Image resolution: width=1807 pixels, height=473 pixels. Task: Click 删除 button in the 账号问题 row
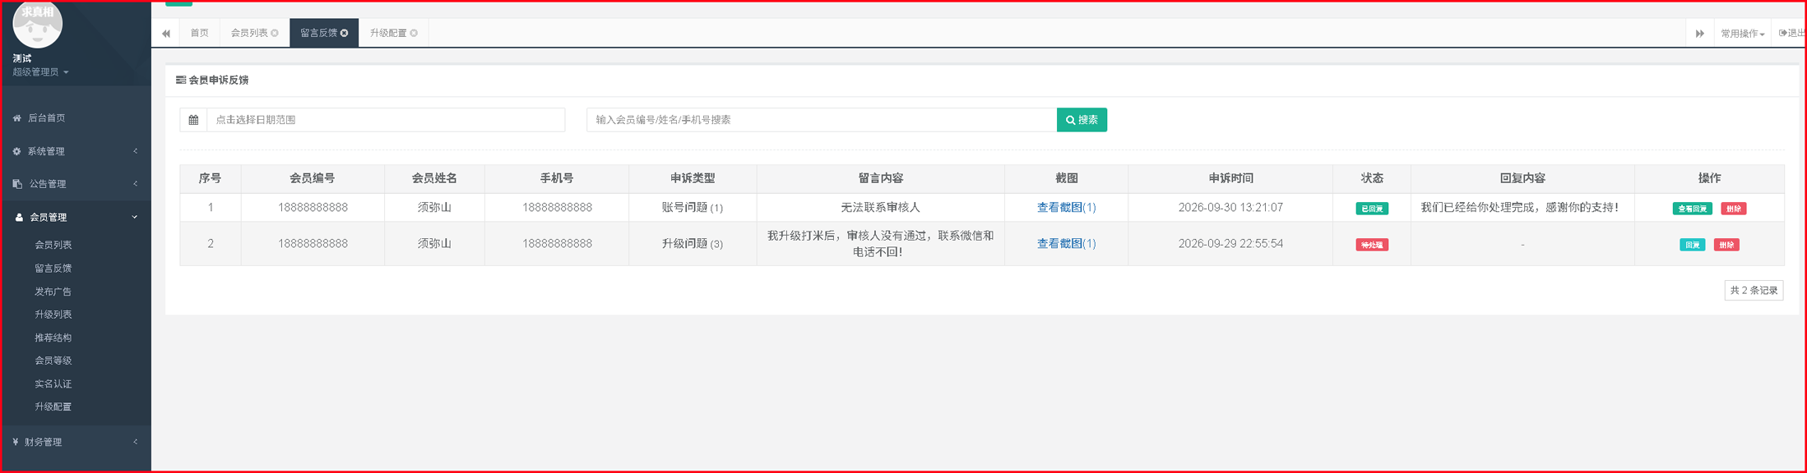1734,209
